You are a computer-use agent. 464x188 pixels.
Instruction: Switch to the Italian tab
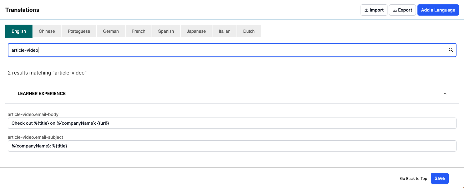click(x=224, y=31)
